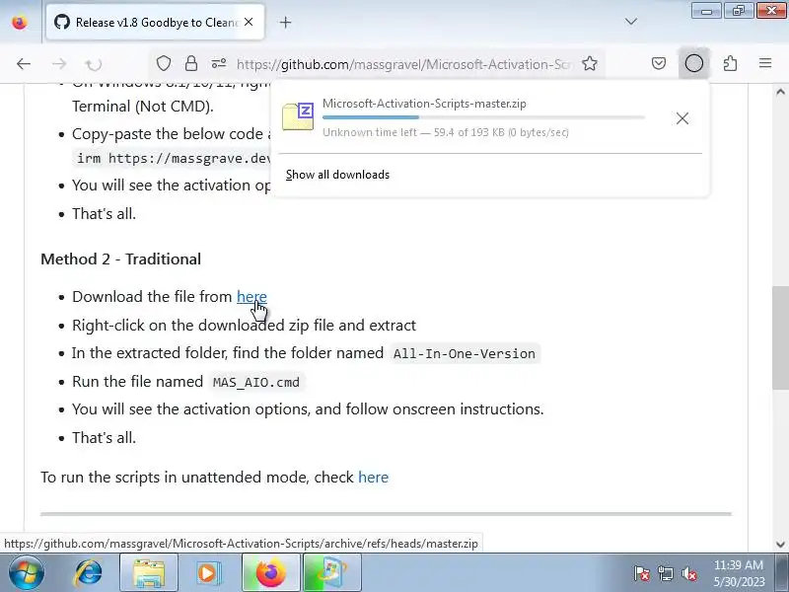The height and width of the screenshot is (592, 789).
Task: Open the tracking protection shield panel
Action: (164, 64)
